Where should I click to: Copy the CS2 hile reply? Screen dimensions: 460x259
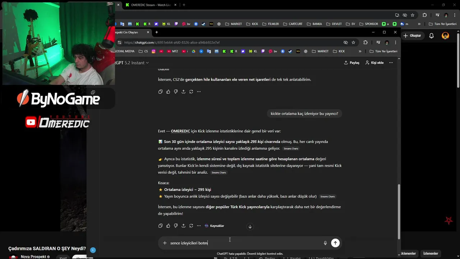coord(160,92)
